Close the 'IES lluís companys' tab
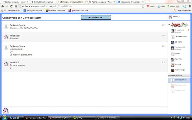Viewport: 192px width, 120px height. click(x=28, y=2)
